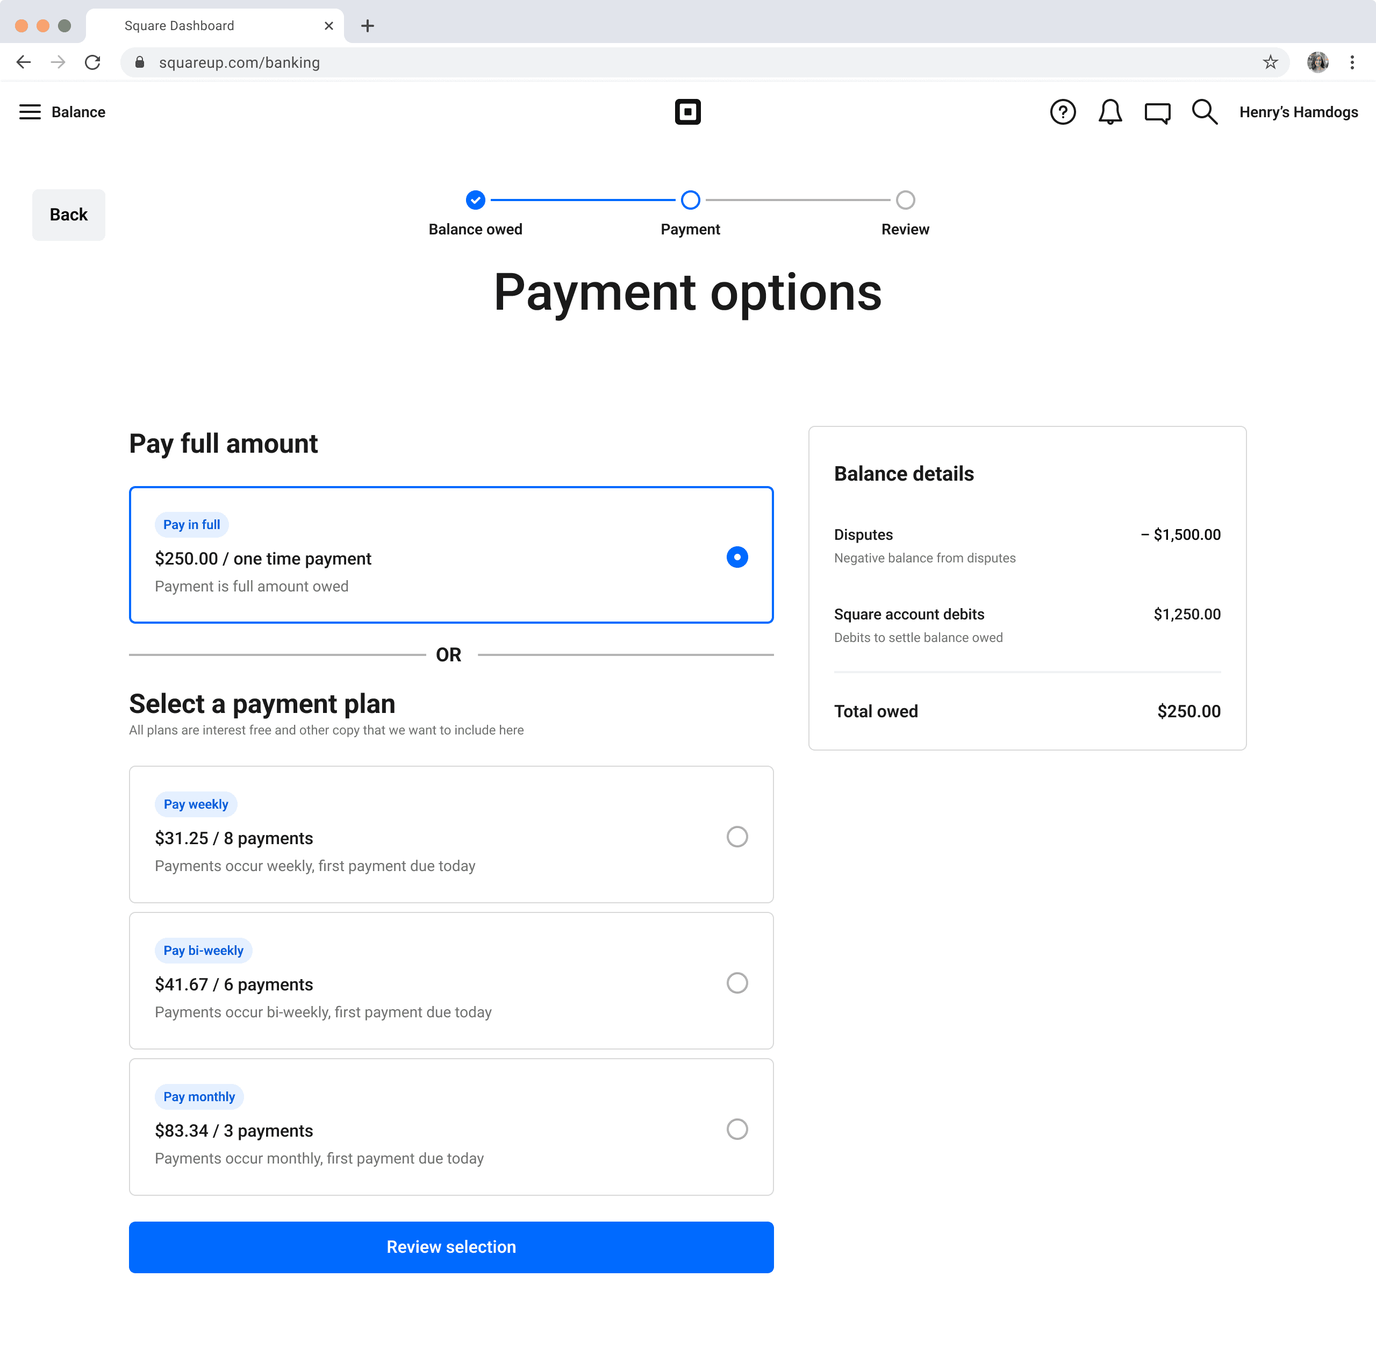The width and height of the screenshot is (1376, 1370).
Task: Open the help question mark icon
Action: tap(1062, 112)
